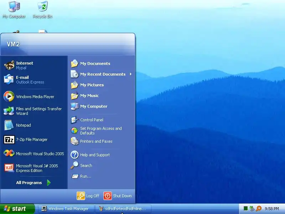The height and width of the screenshot is (214, 285).
Task: Click the network computers tray icon
Action: pyautogui.click(x=252, y=209)
